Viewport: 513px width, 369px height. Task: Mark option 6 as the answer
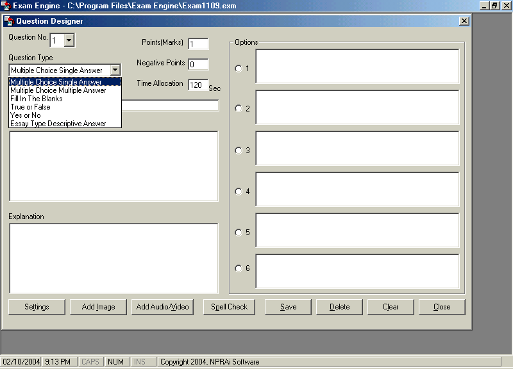pyautogui.click(x=239, y=268)
